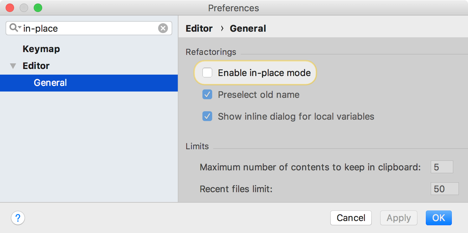Screen dimensions: 468x233
Task: Select General under Editor
Action: 50,83
